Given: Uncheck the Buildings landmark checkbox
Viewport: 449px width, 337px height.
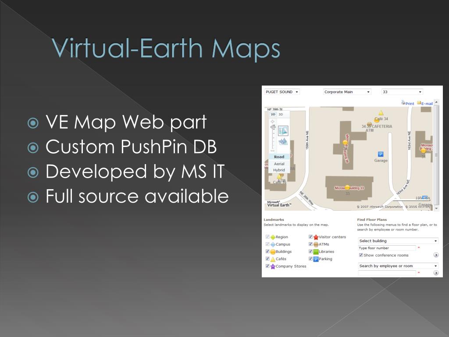Looking at the screenshot, I should pyautogui.click(x=267, y=251).
